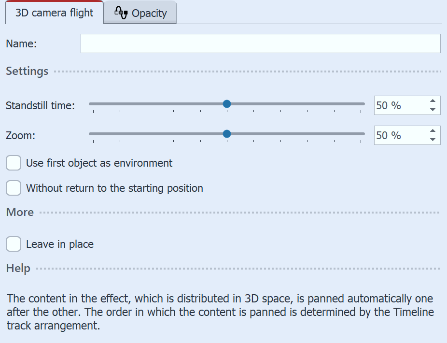
Task: Enable "Use first object as environment"
Action: click(13, 163)
